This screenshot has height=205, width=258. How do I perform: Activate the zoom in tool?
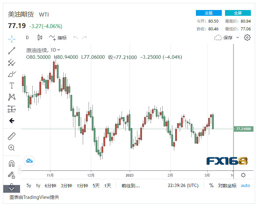pos(11,148)
